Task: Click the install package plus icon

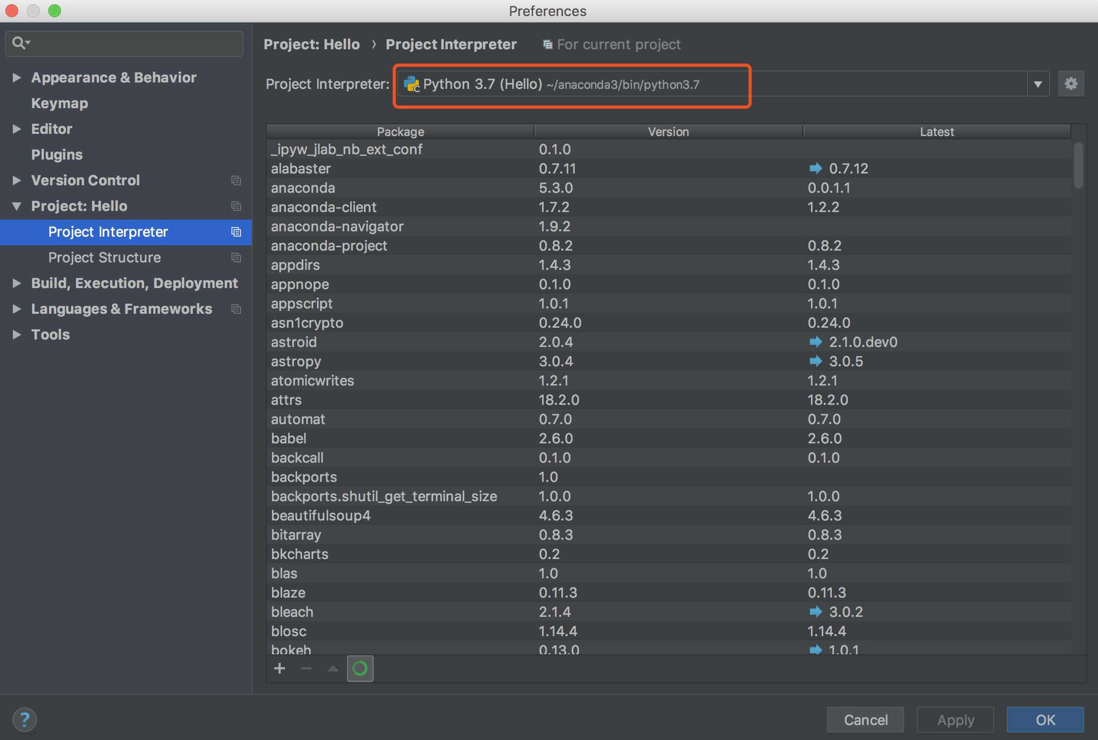Action: [280, 668]
